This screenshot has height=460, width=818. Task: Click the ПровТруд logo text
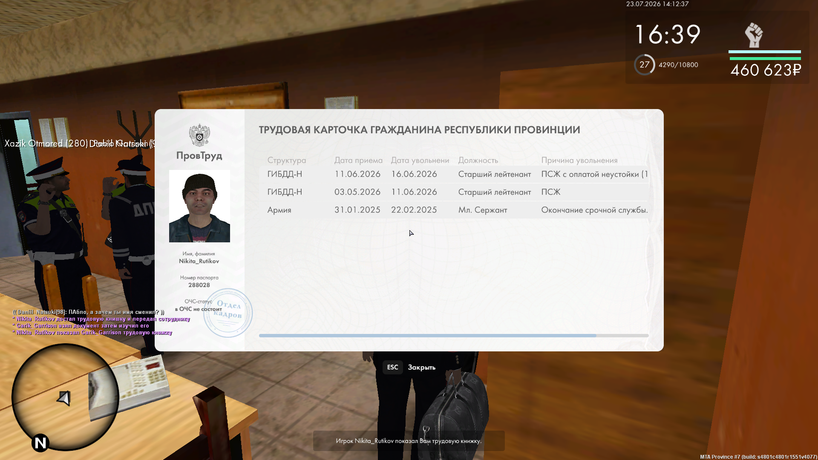pyautogui.click(x=199, y=156)
